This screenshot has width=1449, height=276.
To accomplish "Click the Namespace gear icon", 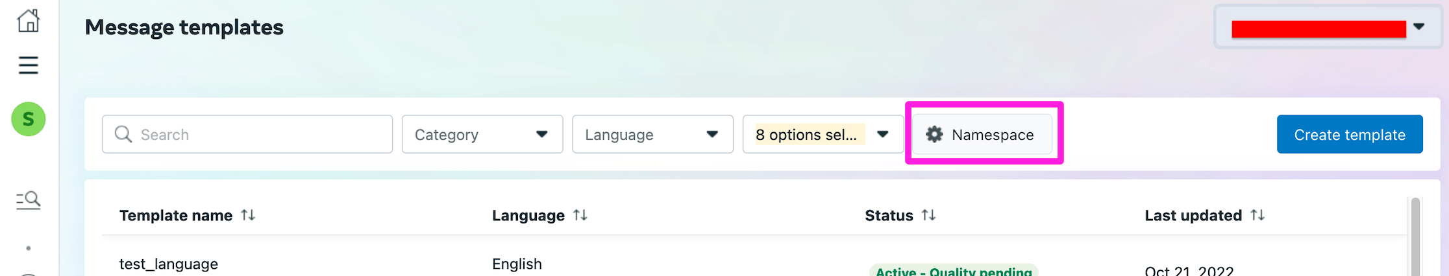I will (x=934, y=134).
